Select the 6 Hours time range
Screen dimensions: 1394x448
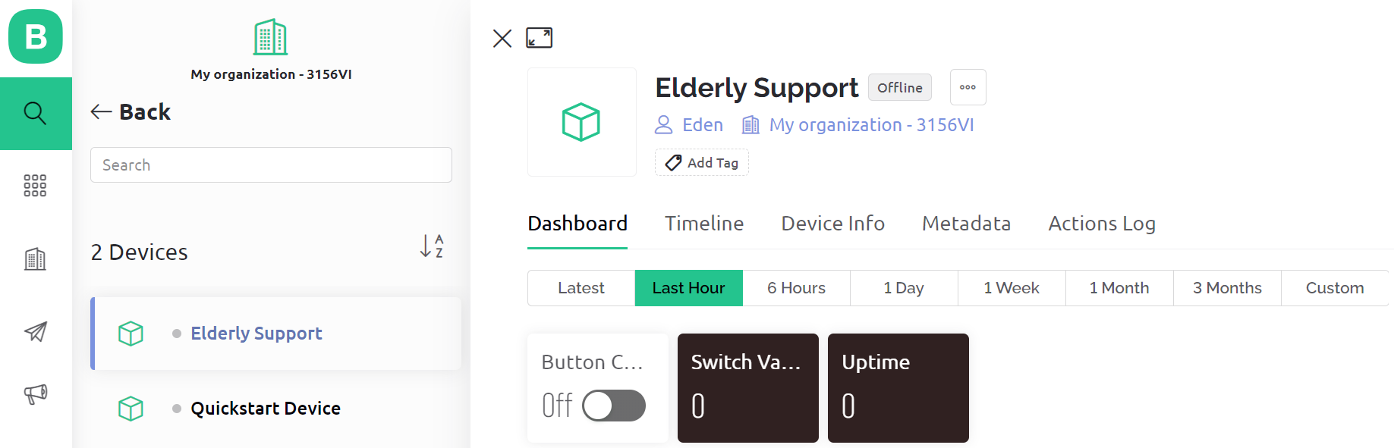tap(796, 288)
